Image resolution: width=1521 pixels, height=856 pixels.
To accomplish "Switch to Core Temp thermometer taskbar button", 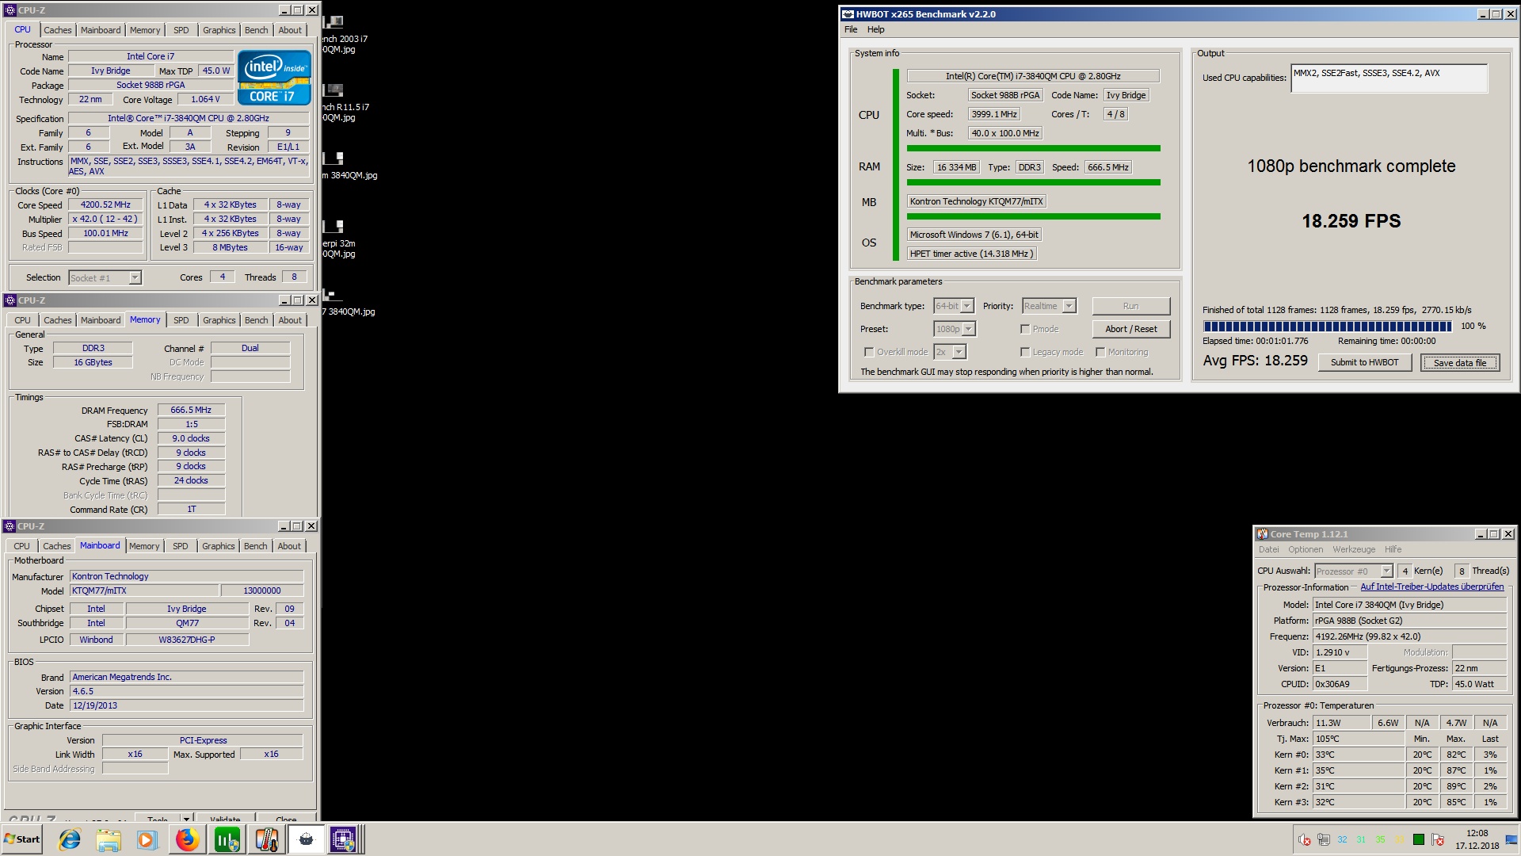I will (x=266, y=839).
